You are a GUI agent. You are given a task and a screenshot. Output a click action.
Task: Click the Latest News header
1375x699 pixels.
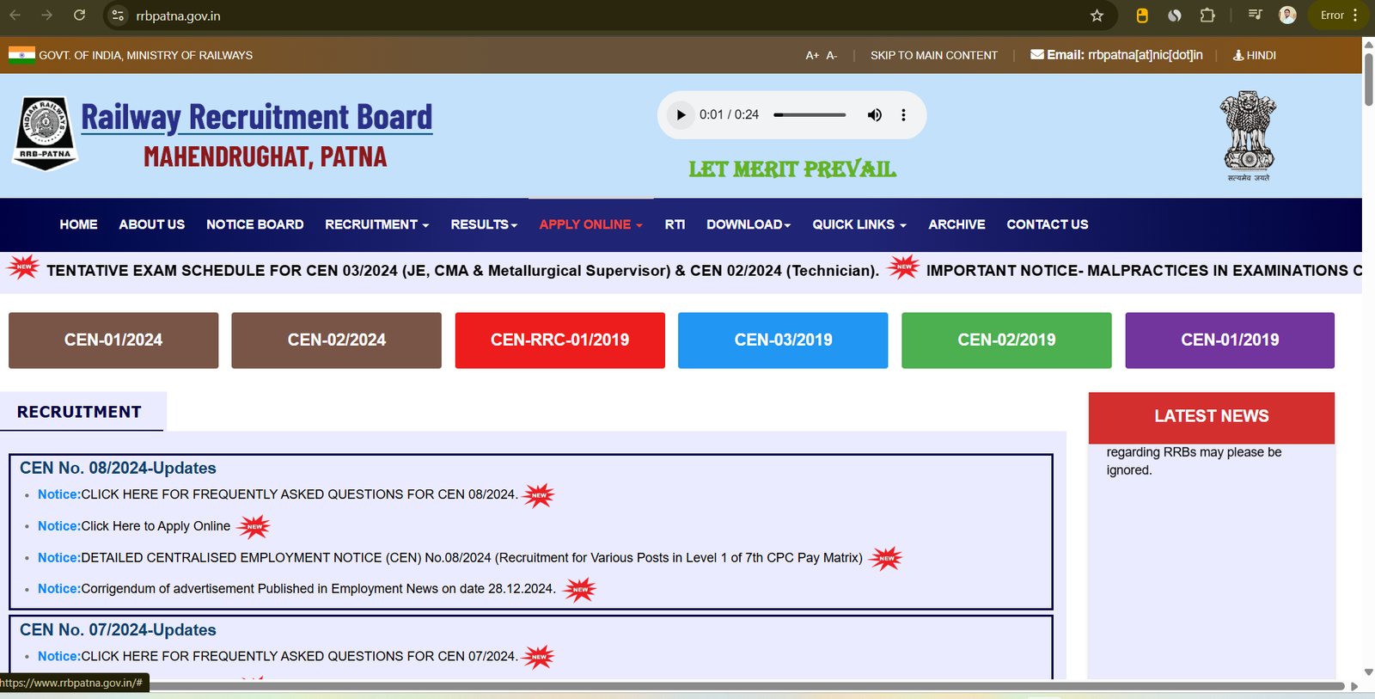(1211, 417)
